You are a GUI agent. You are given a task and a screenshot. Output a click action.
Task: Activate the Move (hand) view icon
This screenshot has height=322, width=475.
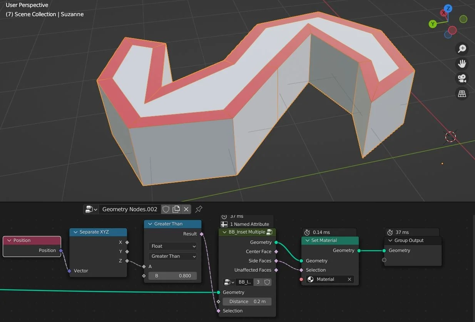[462, 63]
